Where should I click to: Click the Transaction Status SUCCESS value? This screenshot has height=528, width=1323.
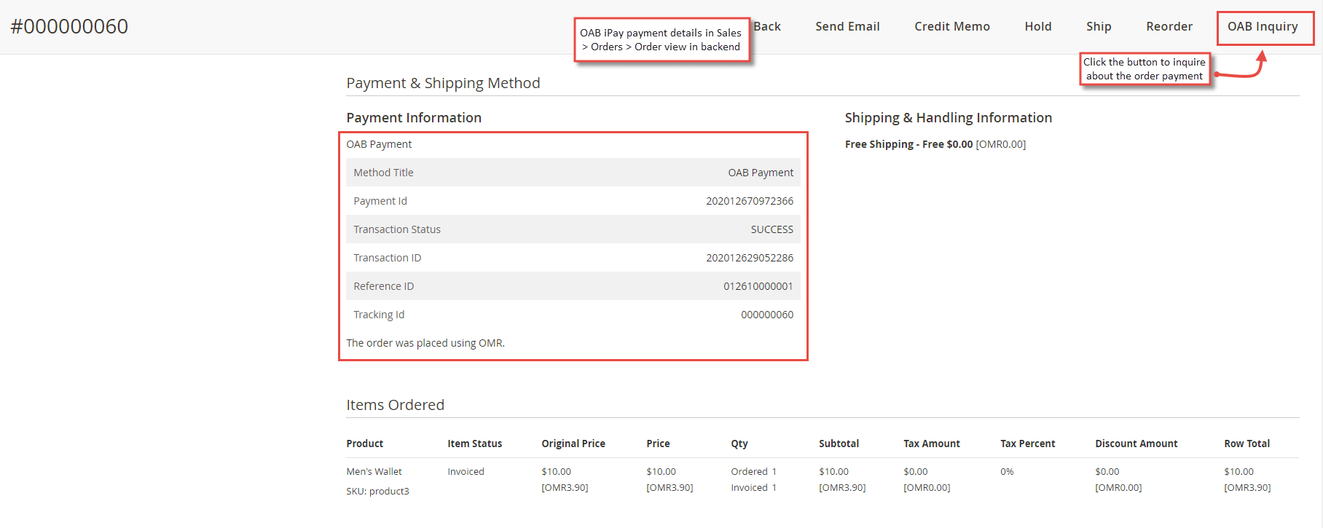(772, 229)
